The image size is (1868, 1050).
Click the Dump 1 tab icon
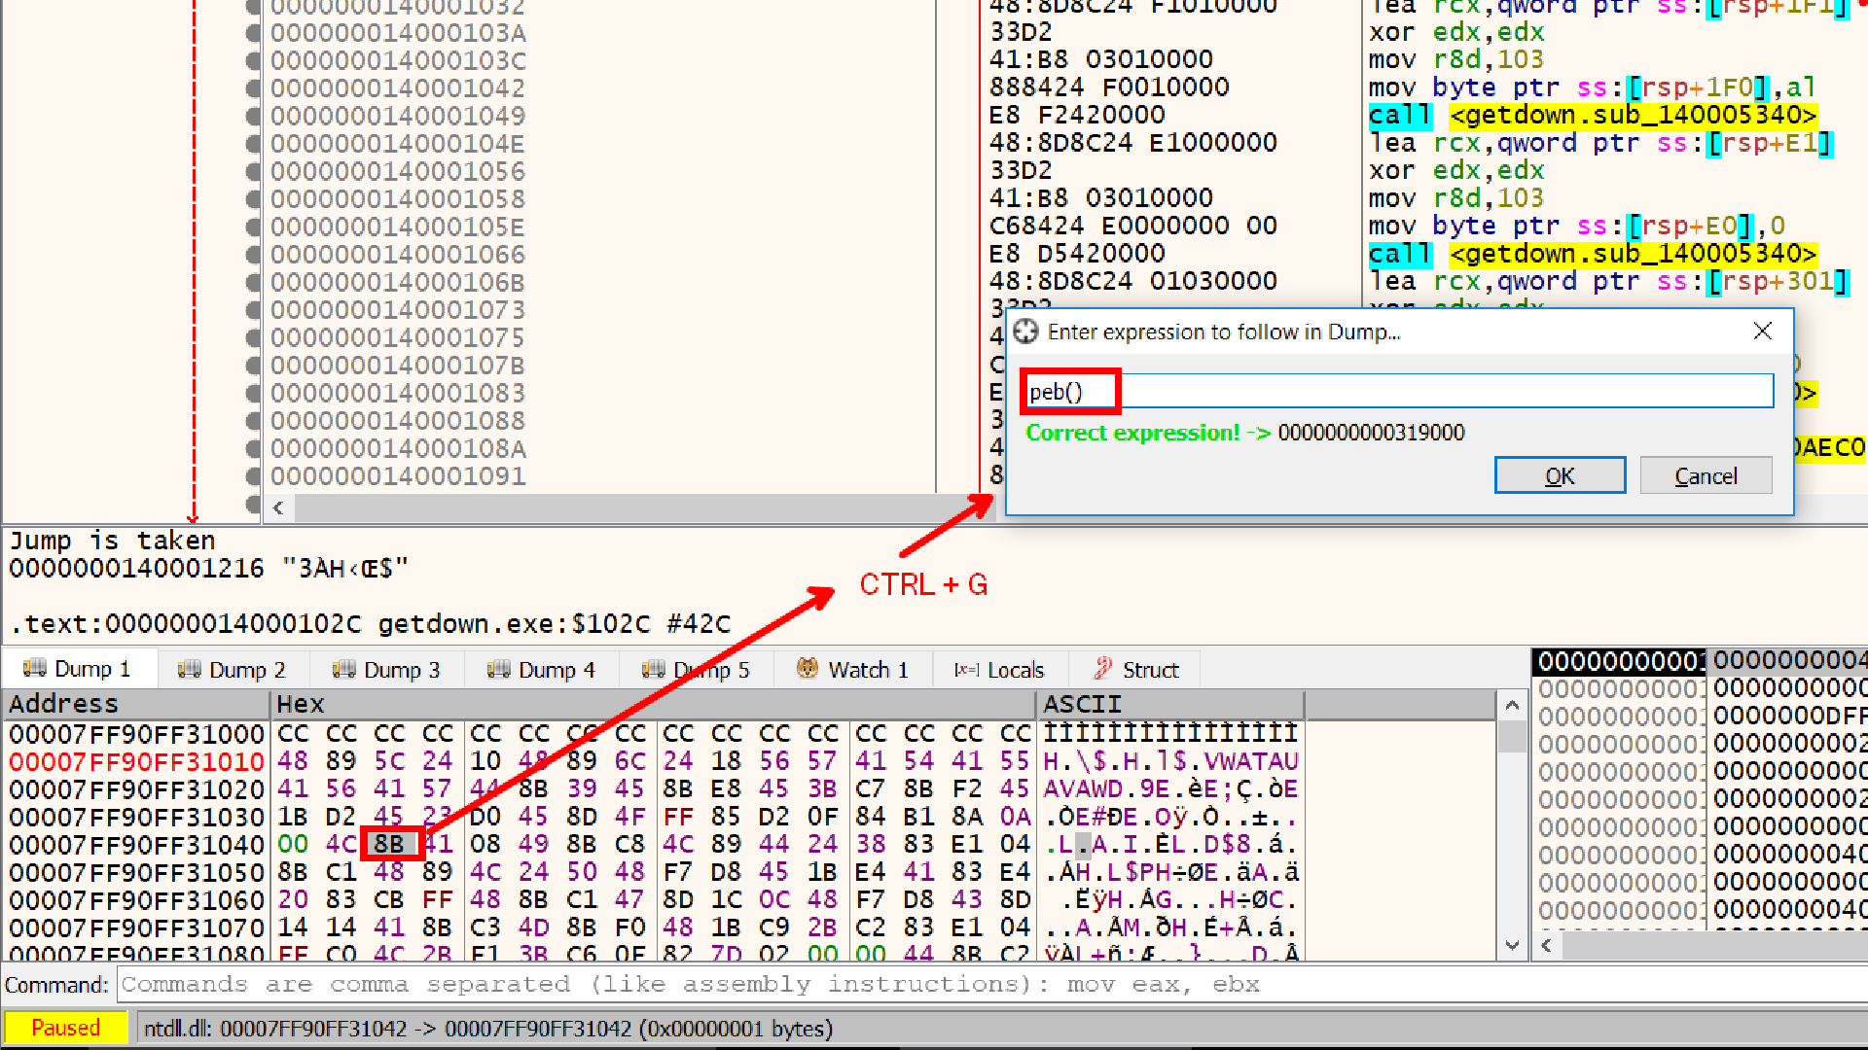(x=35, y=668)
